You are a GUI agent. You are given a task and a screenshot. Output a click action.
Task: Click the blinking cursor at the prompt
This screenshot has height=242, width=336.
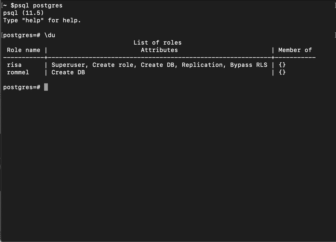click(x=46, y=87)
